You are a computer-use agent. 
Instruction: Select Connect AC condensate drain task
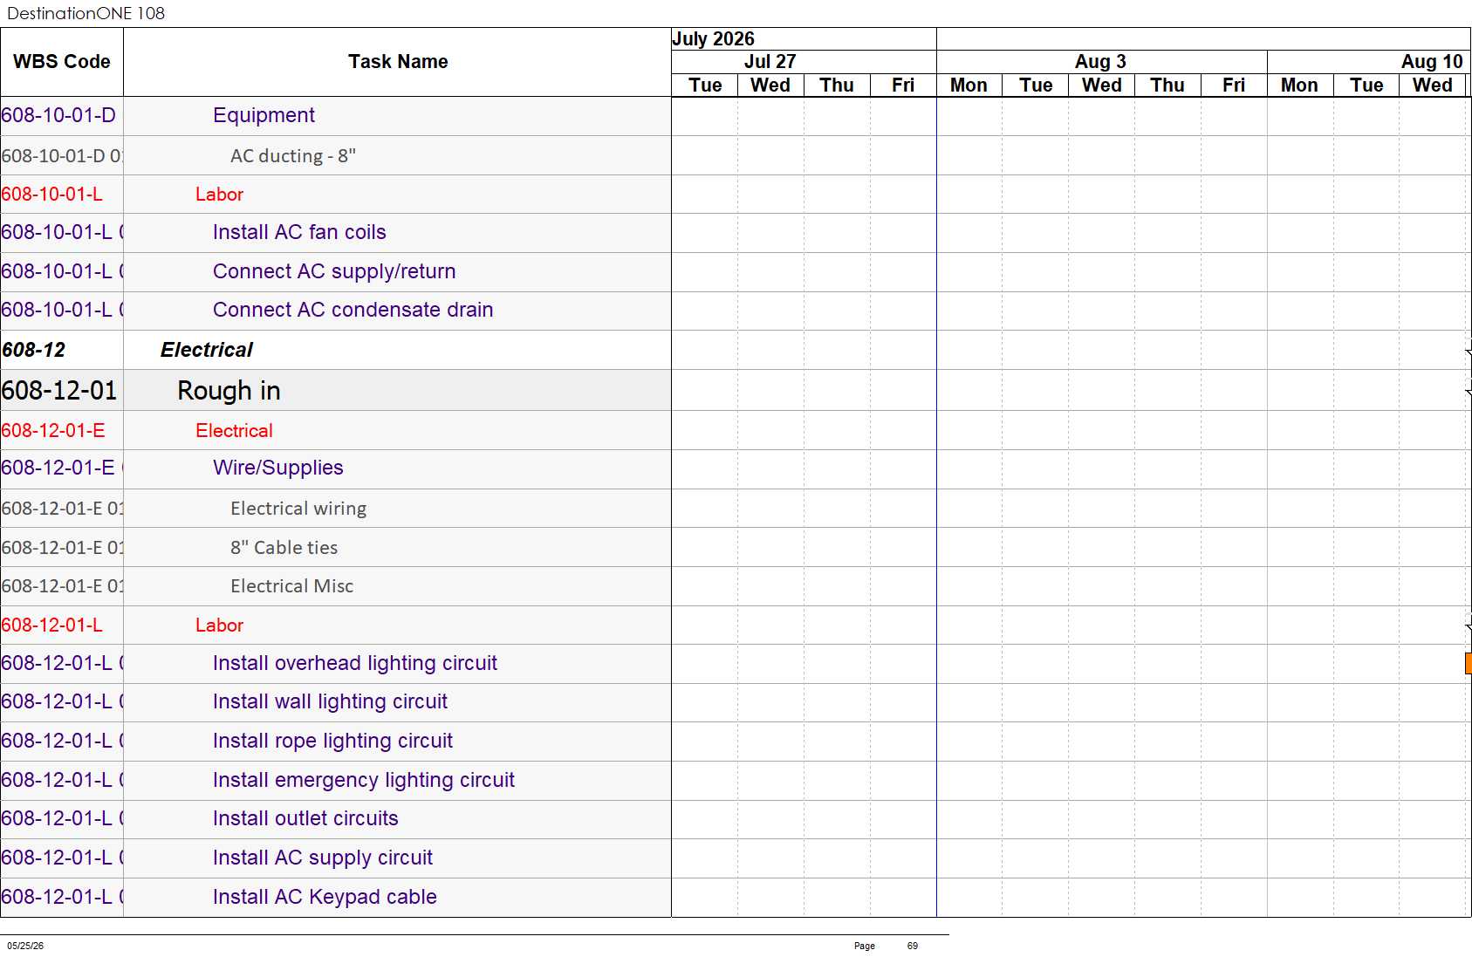pyautogui.click(x=353, y=310)
